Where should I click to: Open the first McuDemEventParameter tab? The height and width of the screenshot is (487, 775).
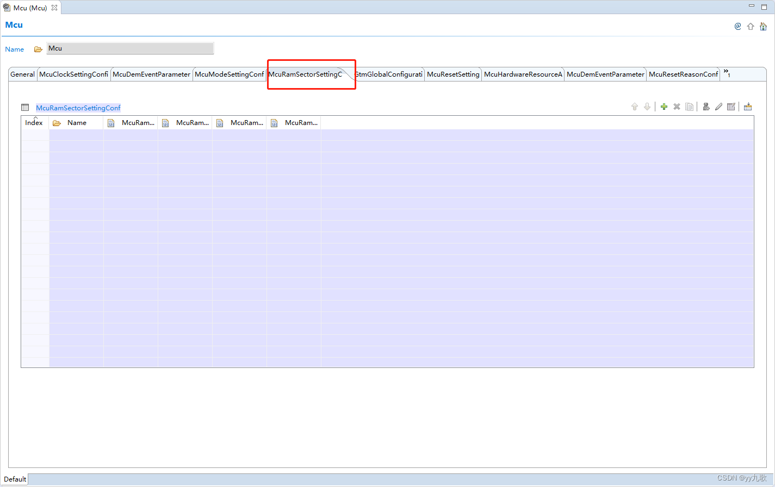152,74
